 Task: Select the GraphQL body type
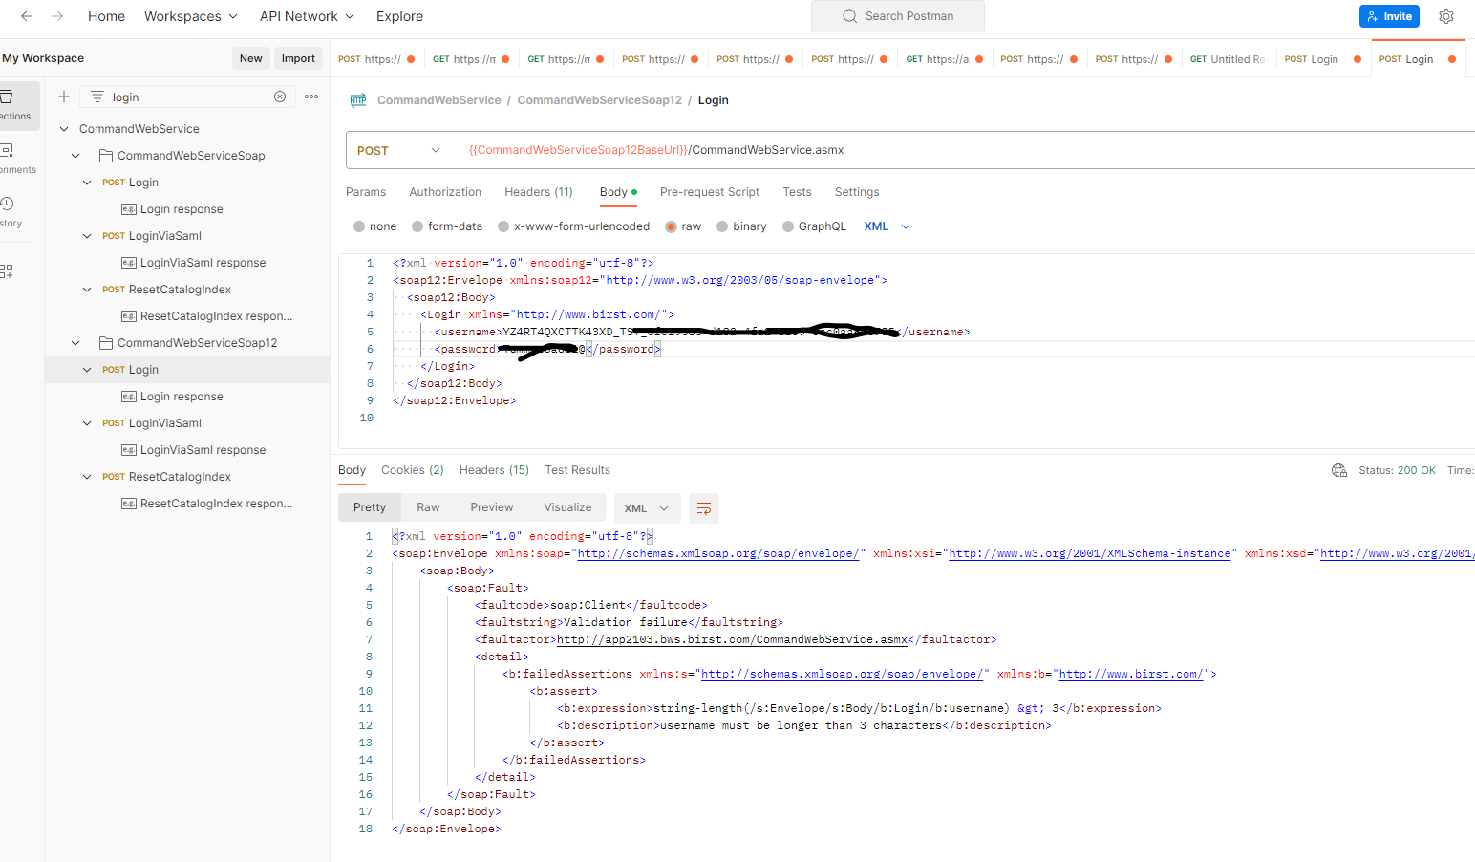point(788,226)
